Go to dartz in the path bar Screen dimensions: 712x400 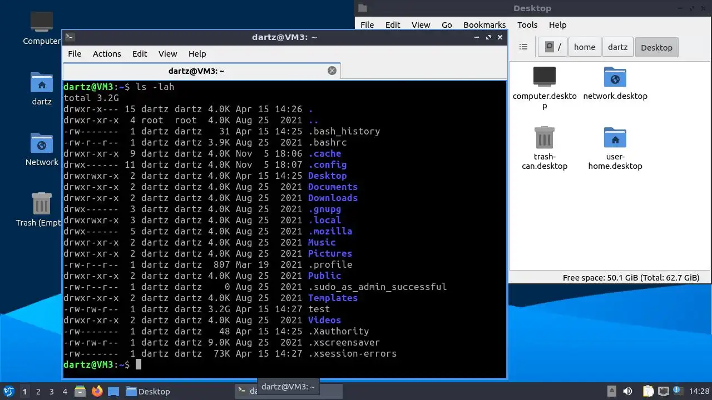tap(617, 47)
